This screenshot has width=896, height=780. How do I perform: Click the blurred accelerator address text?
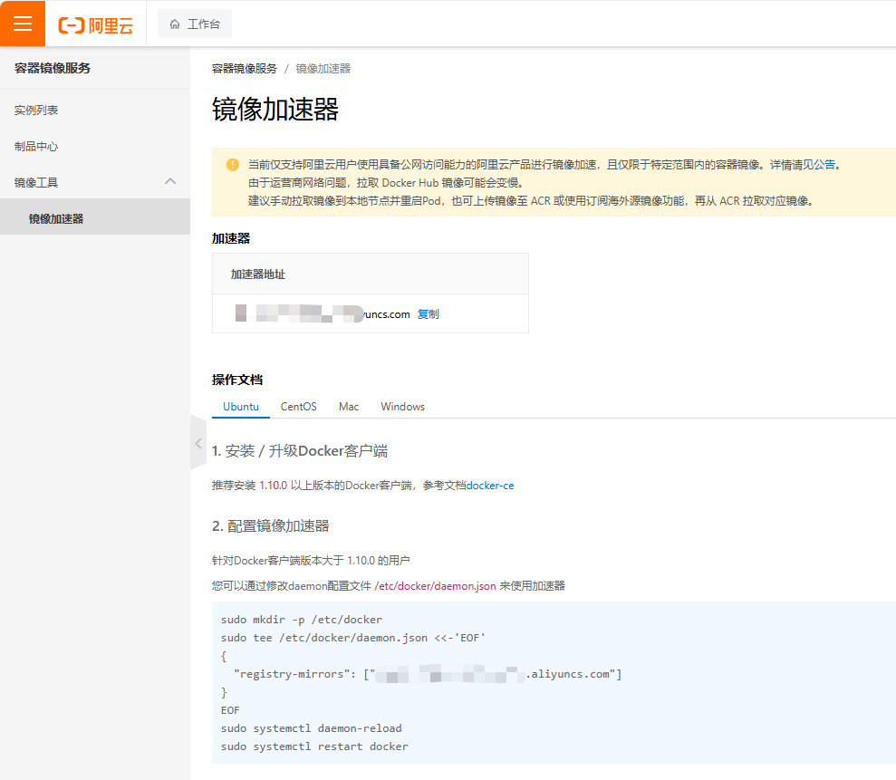click(323, 313)
